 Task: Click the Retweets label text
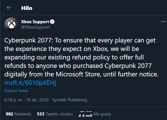(23, 114)
